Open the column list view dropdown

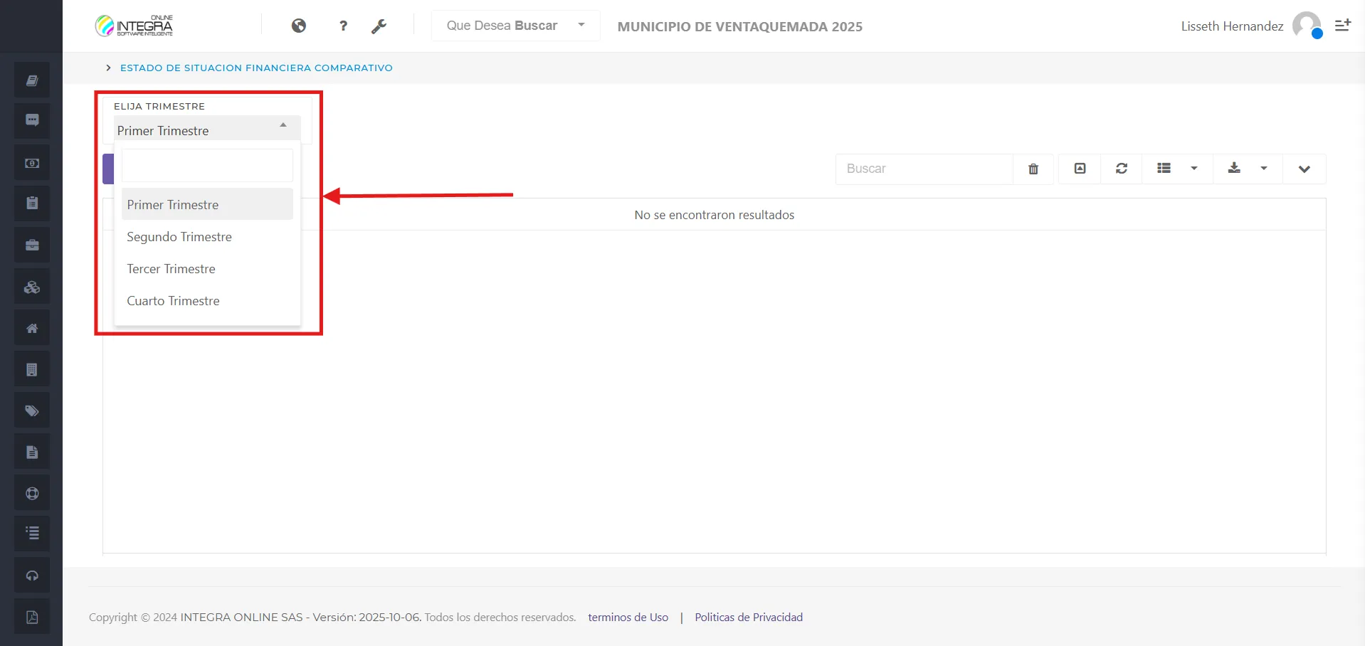[x=1177, y=169]
